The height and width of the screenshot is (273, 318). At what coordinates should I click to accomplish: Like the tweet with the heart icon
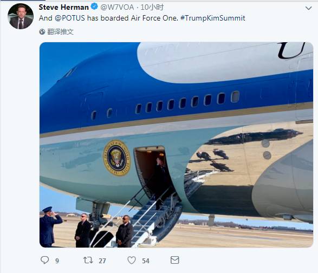[132, 260]
